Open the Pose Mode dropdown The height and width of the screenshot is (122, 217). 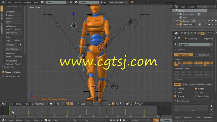pos(40,104)
